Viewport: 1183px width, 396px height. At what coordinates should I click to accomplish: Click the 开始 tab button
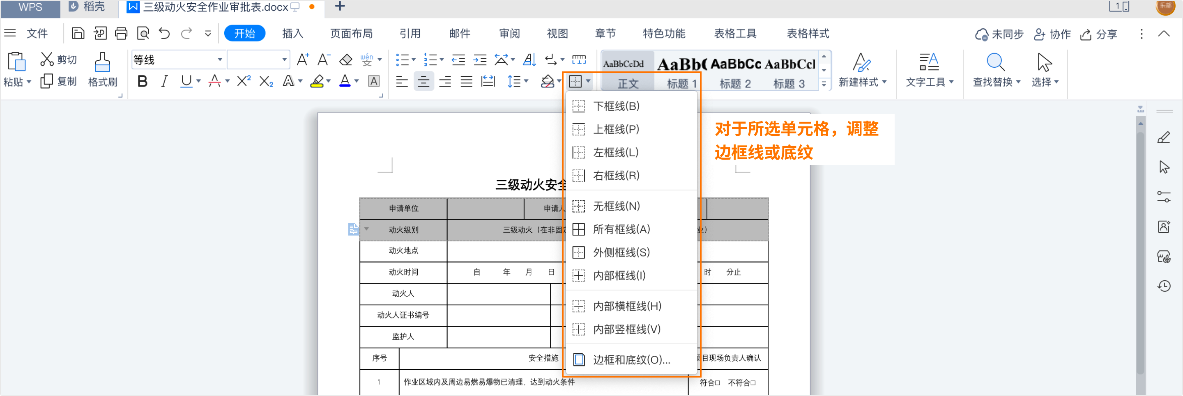(x=245, y=34)
